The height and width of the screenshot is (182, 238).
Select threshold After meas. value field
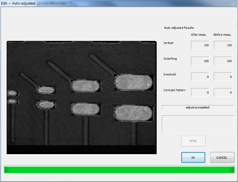[200, 77]
